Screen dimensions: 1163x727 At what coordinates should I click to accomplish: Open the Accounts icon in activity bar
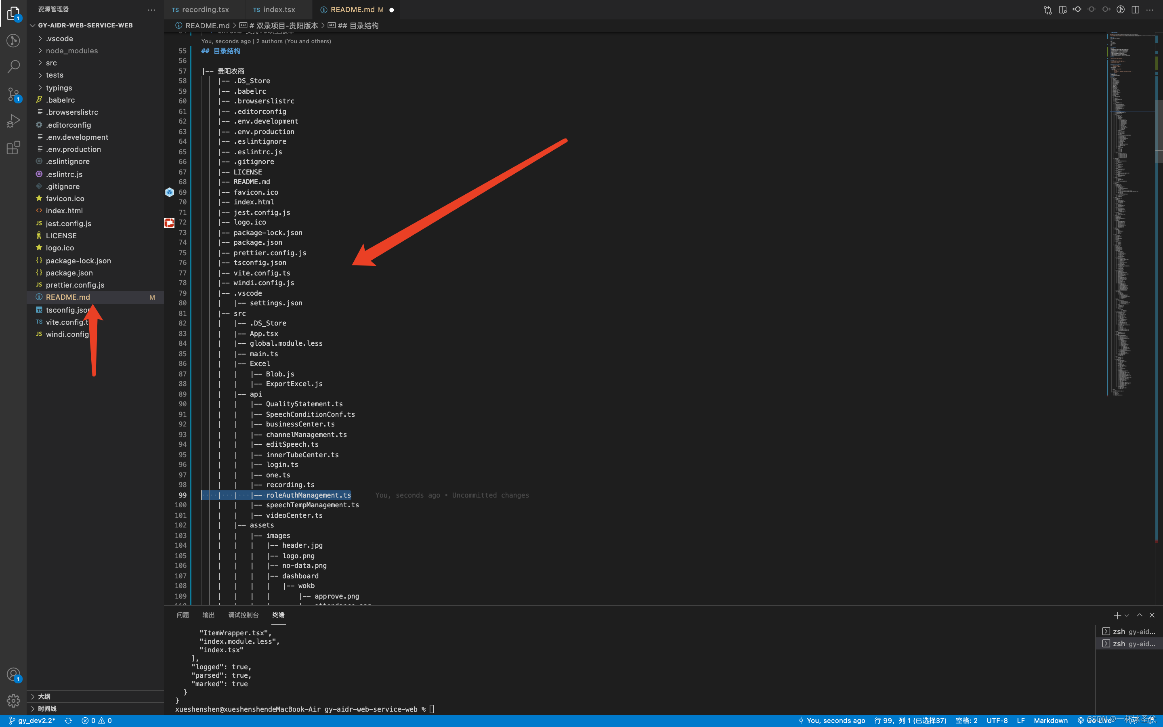[x=13, y=674]
